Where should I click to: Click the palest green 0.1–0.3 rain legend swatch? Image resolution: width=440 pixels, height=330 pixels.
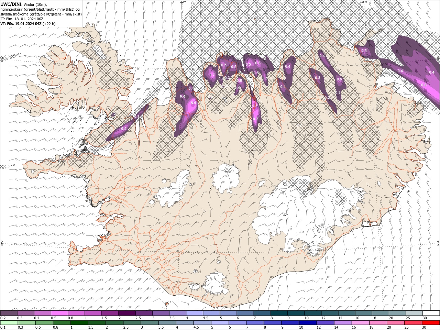(x=9, y=323)
